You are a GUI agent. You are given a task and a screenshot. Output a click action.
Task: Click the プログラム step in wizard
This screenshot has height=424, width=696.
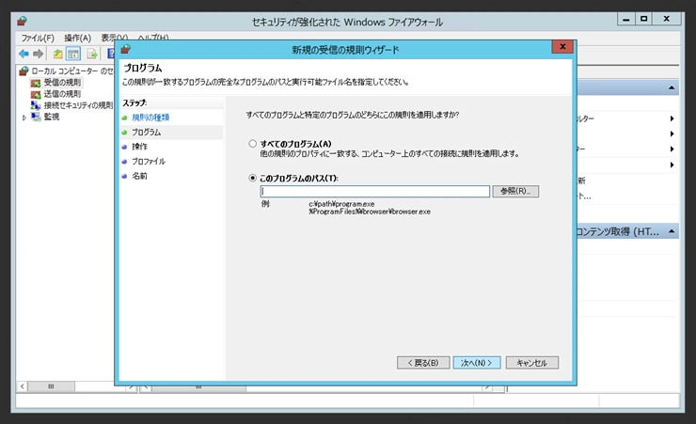(146, 133)
